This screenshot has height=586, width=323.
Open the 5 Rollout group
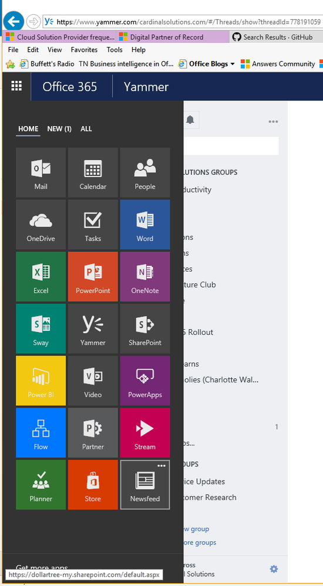pos(198,332)
